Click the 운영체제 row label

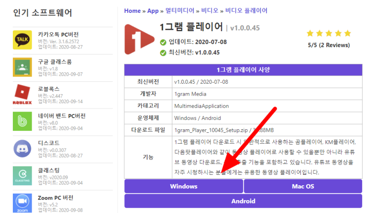[x=148, y=118]
